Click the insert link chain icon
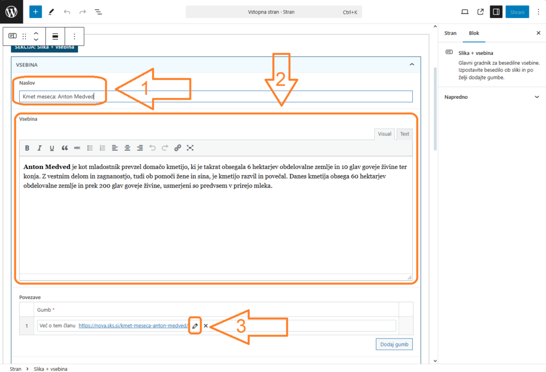The image size is (546, 372). tap(178, 148)
